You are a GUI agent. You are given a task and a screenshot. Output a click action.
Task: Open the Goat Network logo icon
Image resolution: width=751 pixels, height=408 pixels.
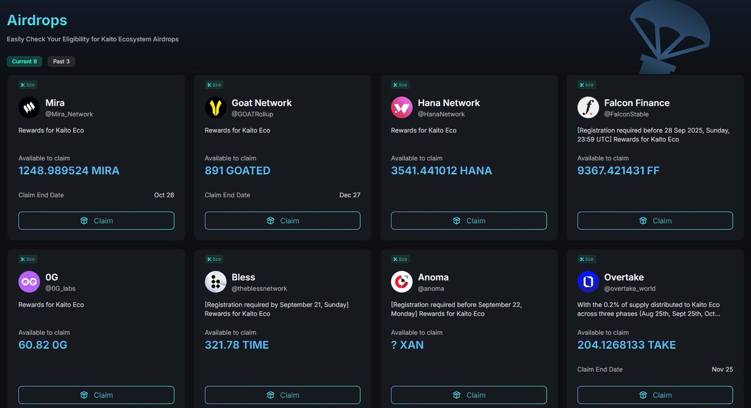click(215, 108)
